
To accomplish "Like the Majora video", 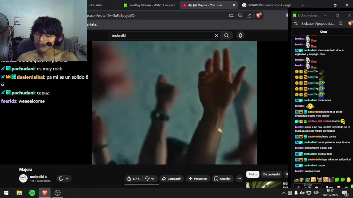I will coord(133,179).
